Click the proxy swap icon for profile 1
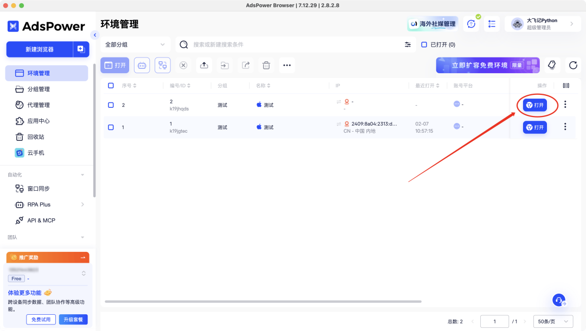The width and height of the screenshot is (586, 331). click(x=339, y=124)
